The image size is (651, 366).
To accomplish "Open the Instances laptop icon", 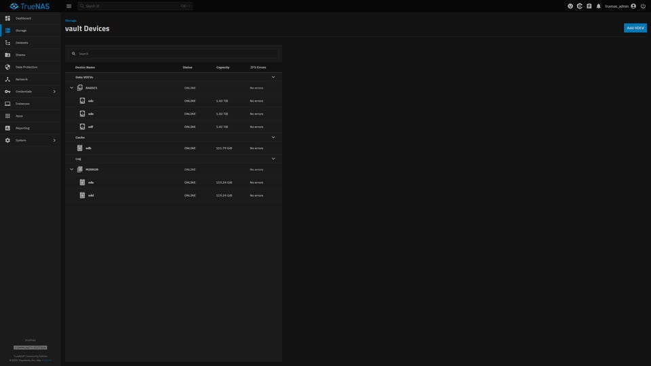I will point(7,104).
